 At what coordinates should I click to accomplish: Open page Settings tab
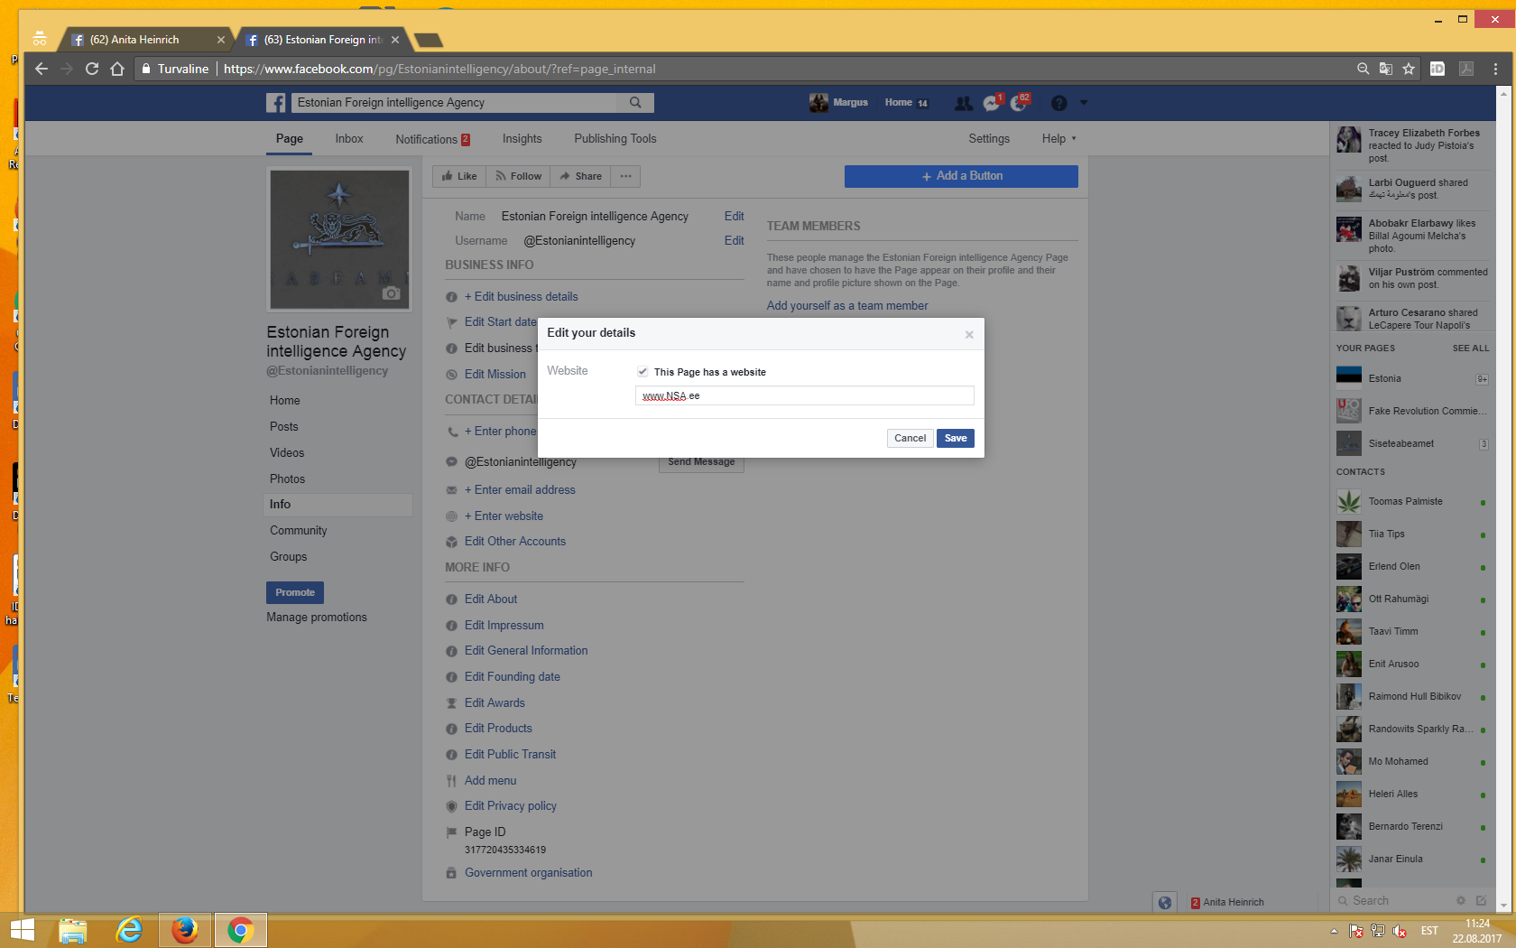tap(989, 138)
